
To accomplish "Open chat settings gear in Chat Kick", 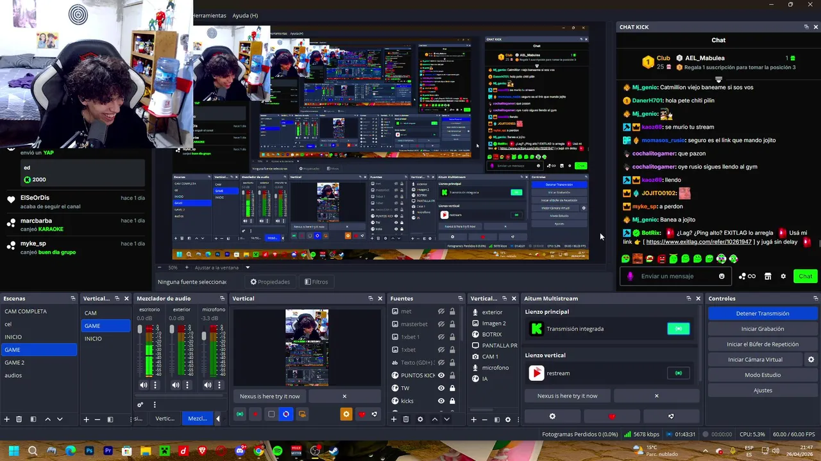I will point(783,276).
